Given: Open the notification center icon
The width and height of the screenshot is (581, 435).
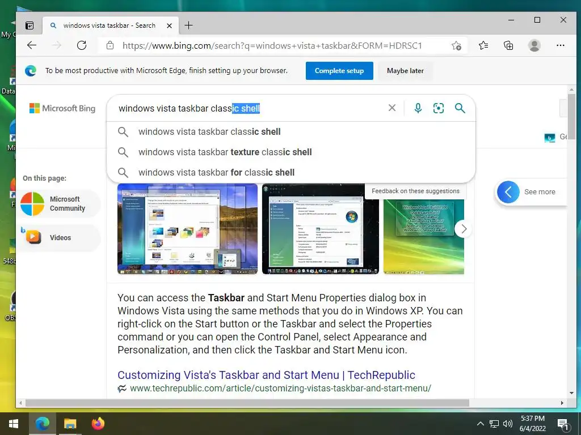Looking at the screenshot, I should point(563,424).
